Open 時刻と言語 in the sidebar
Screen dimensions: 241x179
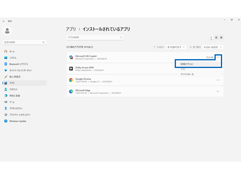tap(25, 96)
